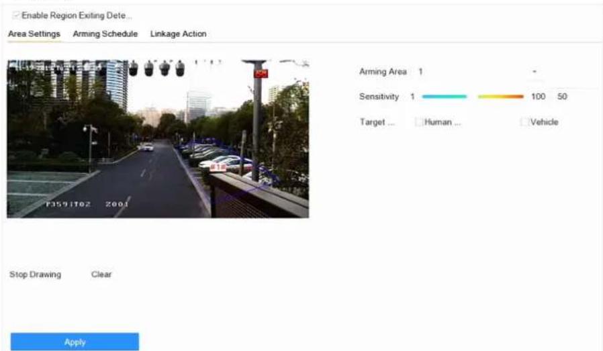The image size is (603, 351).
Task: Enable Vehicle target detection checkbox
Action: 524,122
